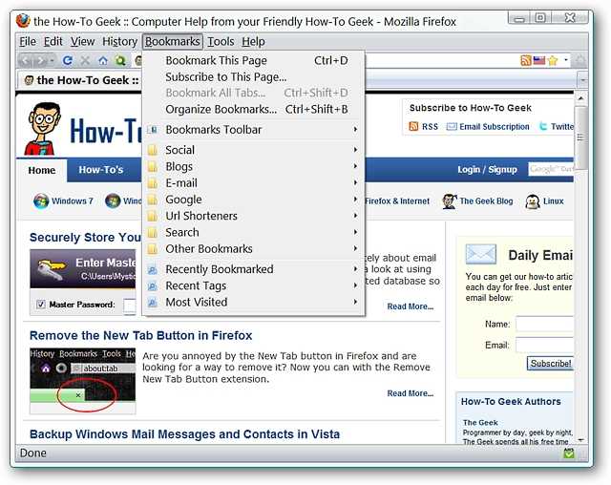The height and width of the screenshot is (485, 611).
Task: Click the Most Visited smart folder icon
Action: point(153,303)
